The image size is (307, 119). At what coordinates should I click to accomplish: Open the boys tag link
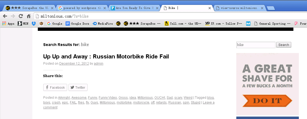tap(47, 103)
